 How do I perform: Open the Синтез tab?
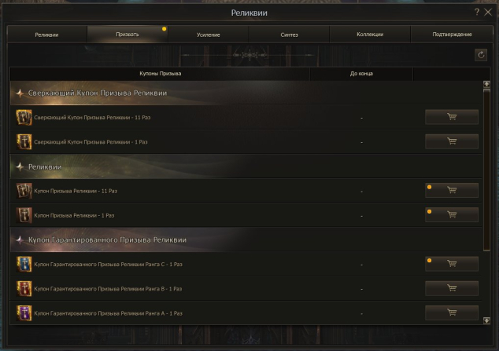pos(289,35)
